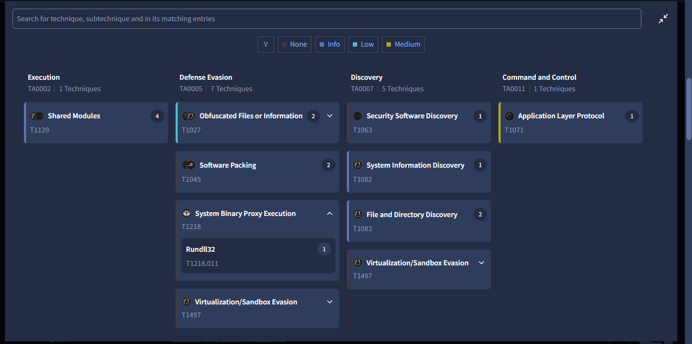The image size is (692, 344).
Task: Click the T1045 technique ID
Action: tap(191, 180)
